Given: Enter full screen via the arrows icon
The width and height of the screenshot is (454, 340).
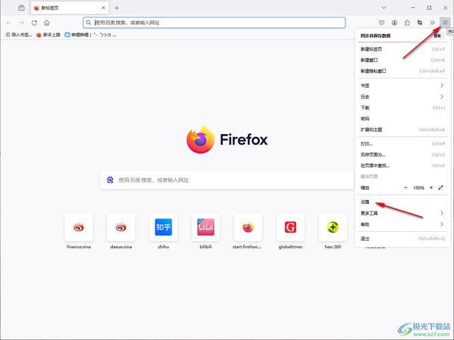Looking at the screenshot, I should point(440,188).
